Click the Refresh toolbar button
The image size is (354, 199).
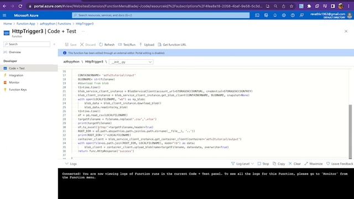point(107,45)
